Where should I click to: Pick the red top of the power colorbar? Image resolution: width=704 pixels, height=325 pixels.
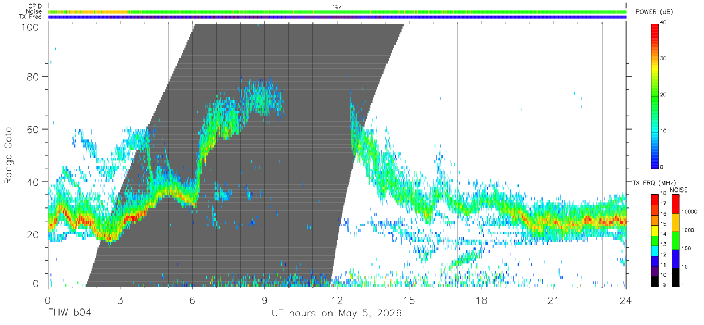(x=655, y=29)
